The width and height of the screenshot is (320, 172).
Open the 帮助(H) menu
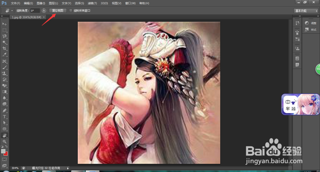pos(144,3)
